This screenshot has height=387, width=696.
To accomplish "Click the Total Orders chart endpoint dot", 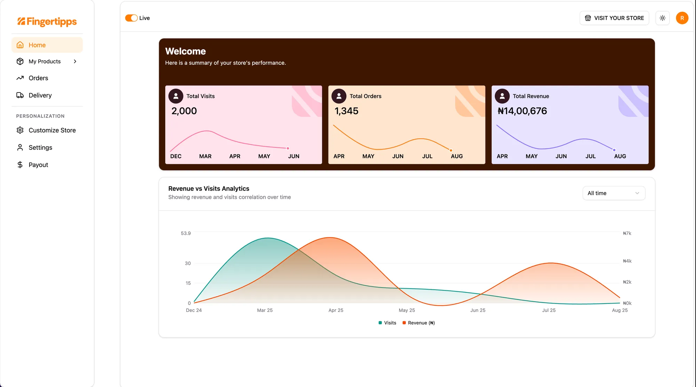I will click(x=451, y=150).
